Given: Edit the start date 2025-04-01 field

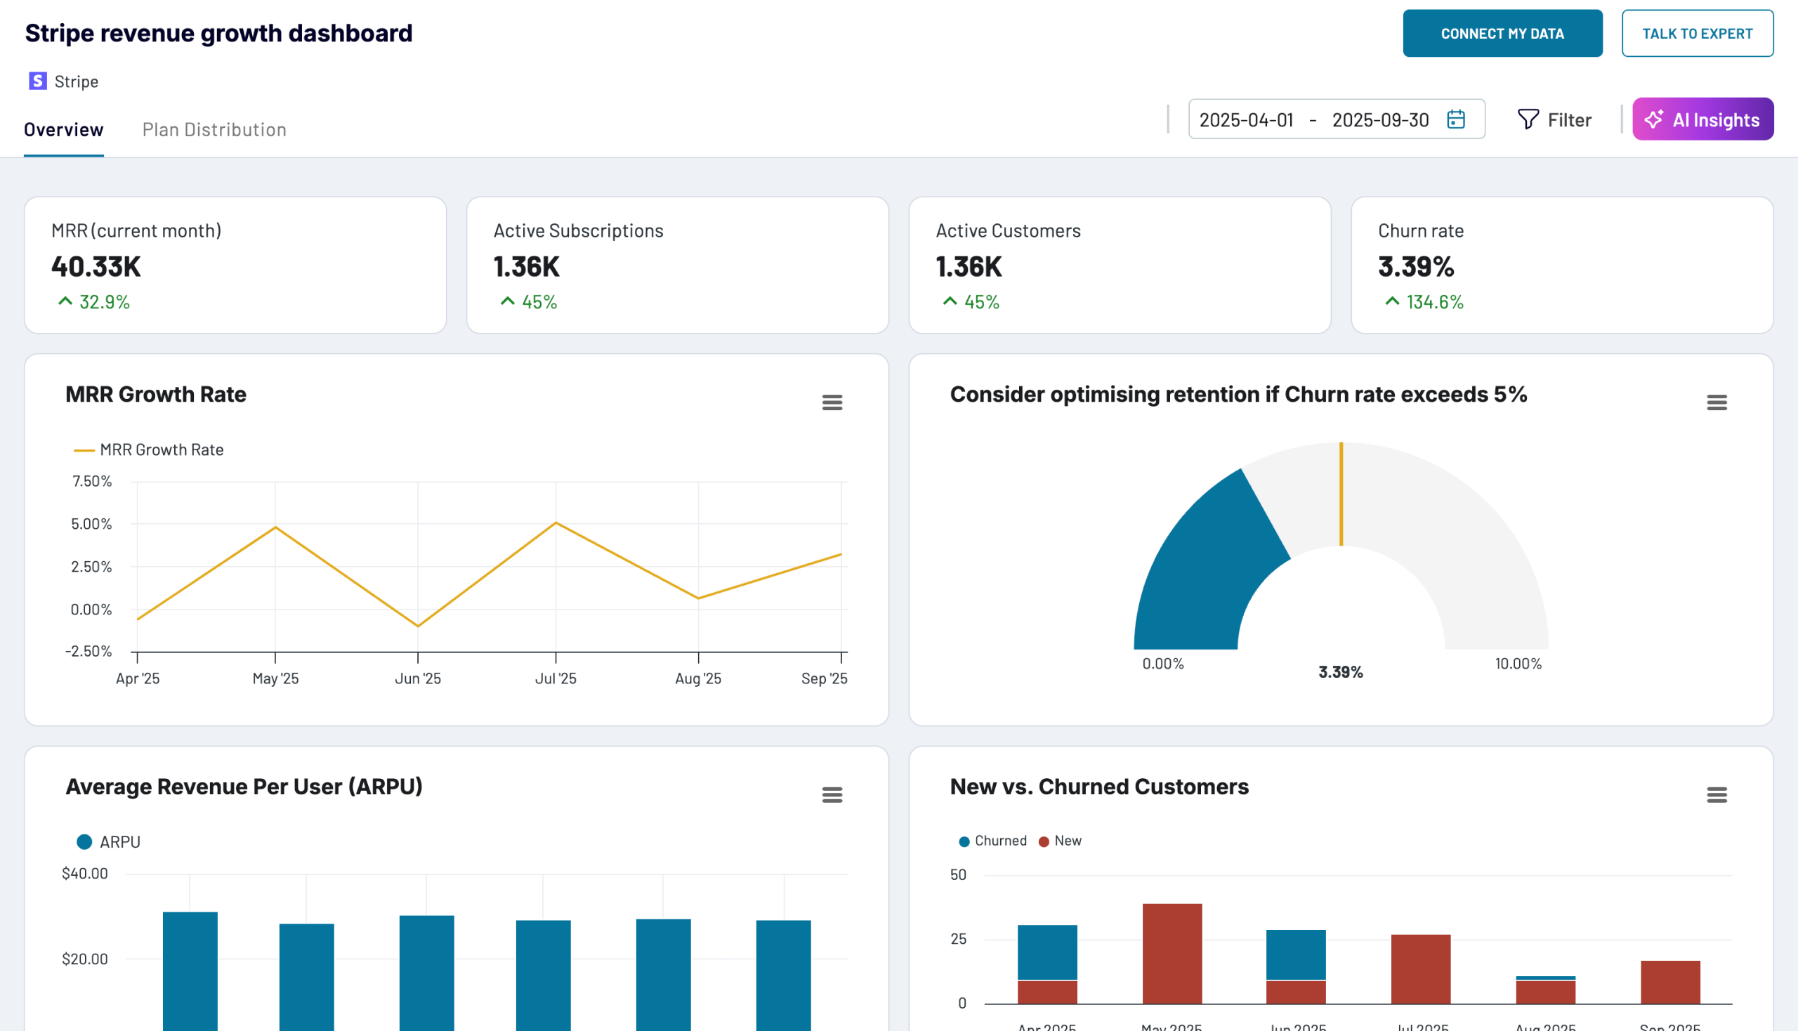Looking at the screenshot, I should coord(1246,119).
